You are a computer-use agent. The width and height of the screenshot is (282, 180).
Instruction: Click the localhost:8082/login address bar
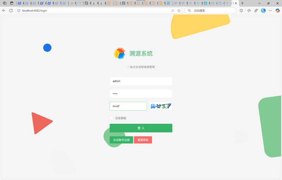[x=99, y=11]
